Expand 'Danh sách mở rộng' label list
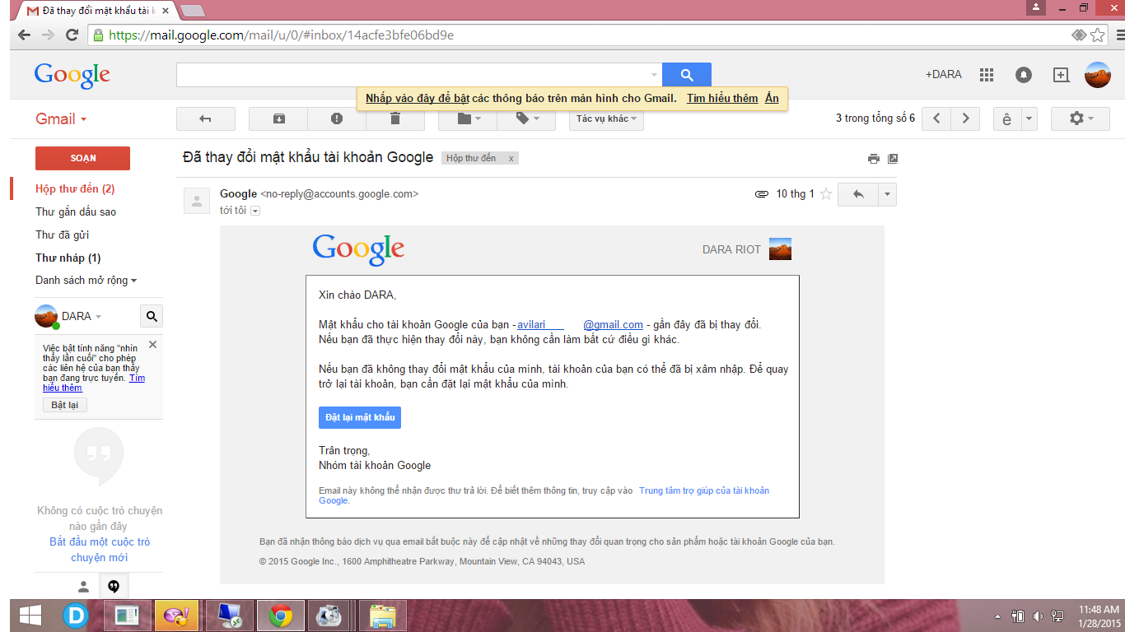Screen dimensions: 1125x632 pyautogui.click(x=86, y=281)
